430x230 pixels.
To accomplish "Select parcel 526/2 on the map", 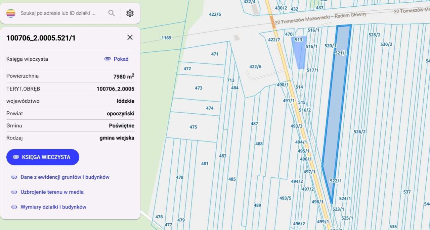I will (x=359, y=132).
